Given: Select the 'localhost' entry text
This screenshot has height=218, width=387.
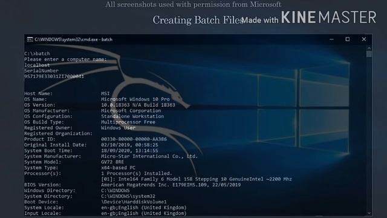Looking at the screenshot, I should (x=37, y=65).
